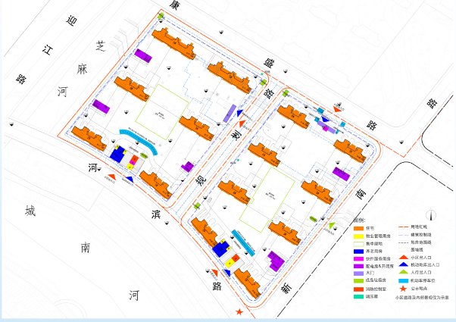Select the dark blue 养老用房 legend swatch
This screenshot has width=456, height=322.
point(358,251)
